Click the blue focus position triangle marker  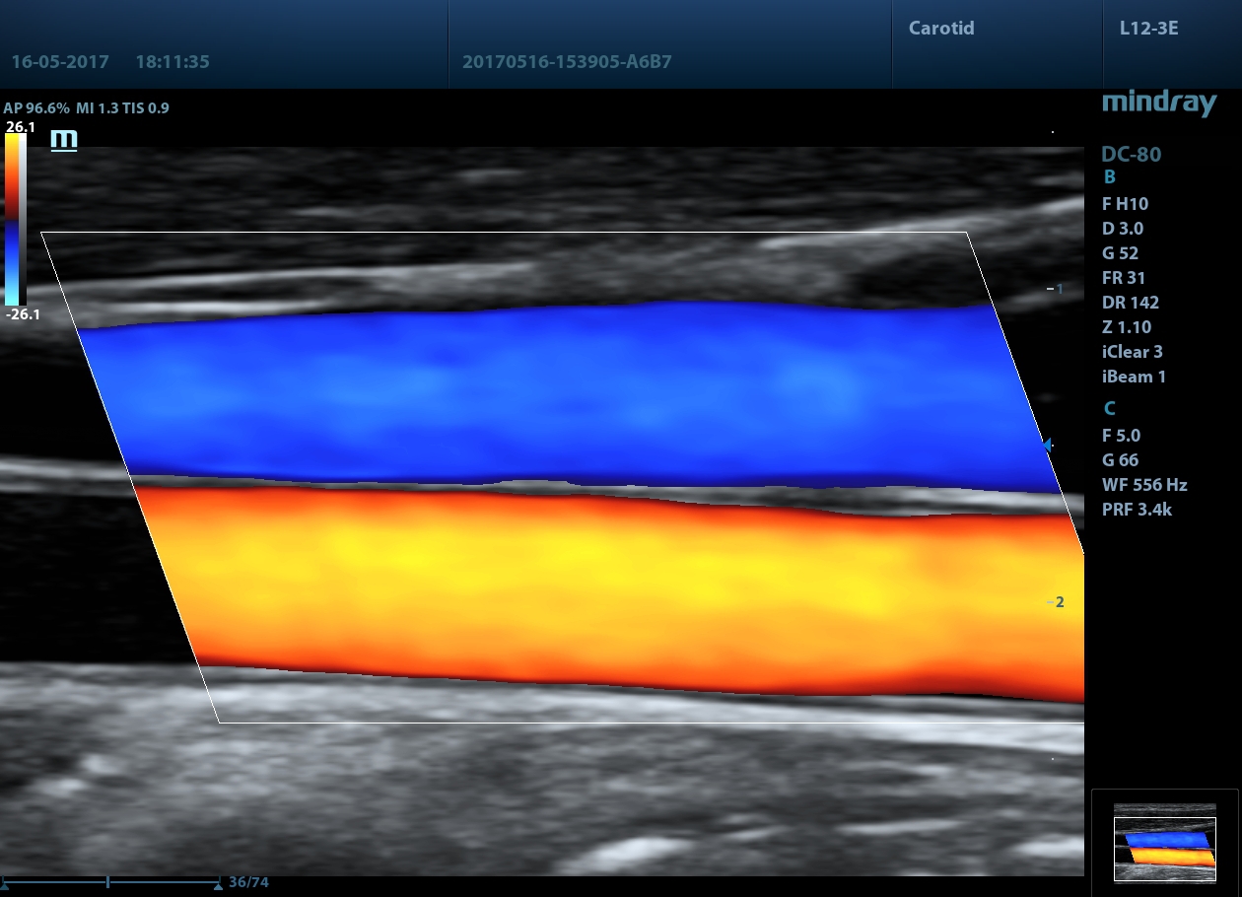[1049, 446]
